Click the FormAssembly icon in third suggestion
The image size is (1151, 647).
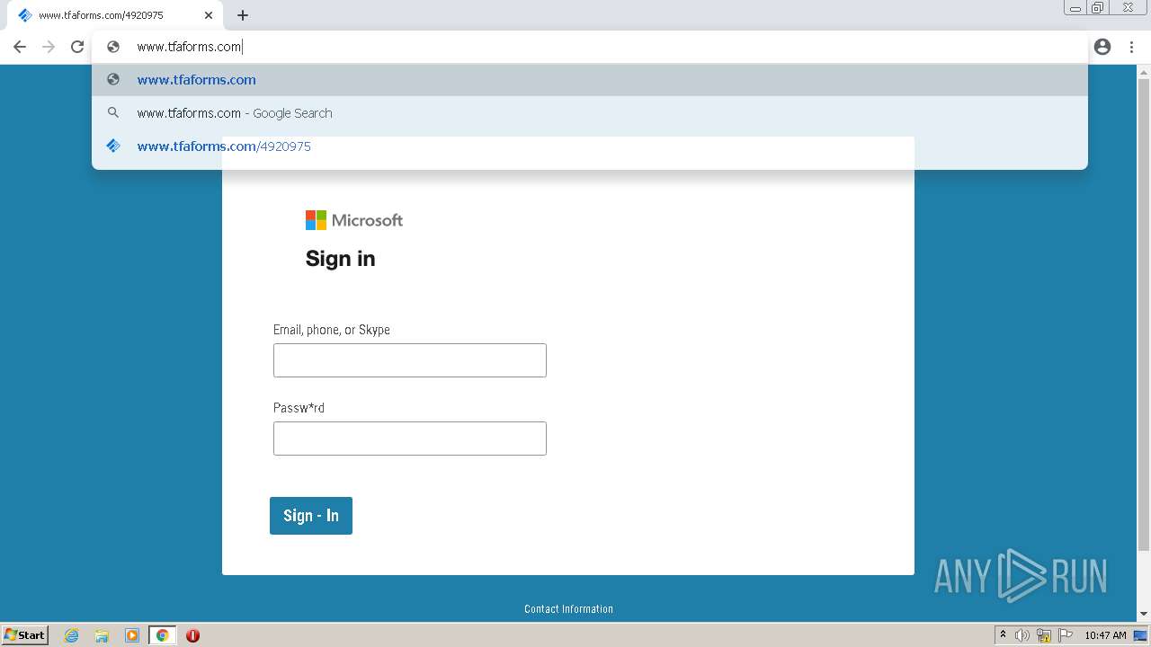(113, 146)
